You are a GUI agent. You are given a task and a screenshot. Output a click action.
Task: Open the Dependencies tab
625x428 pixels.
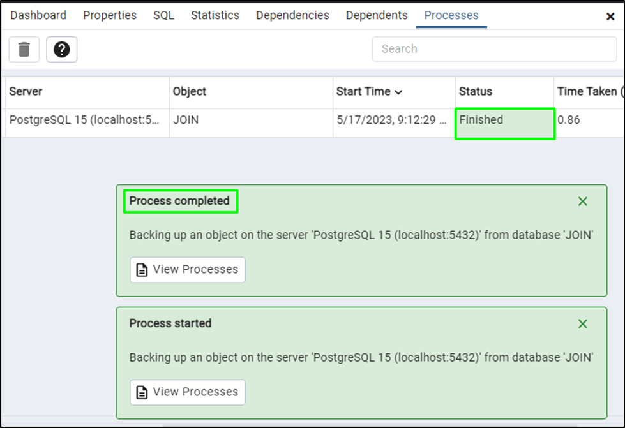click(292, 15)
